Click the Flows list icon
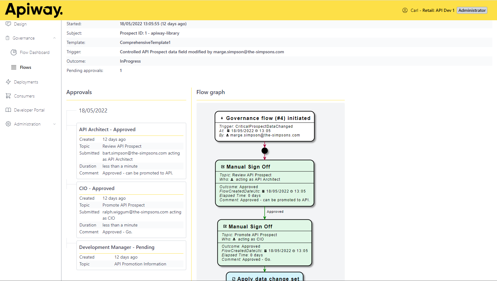497x281 pixels. tap(14, 67)
